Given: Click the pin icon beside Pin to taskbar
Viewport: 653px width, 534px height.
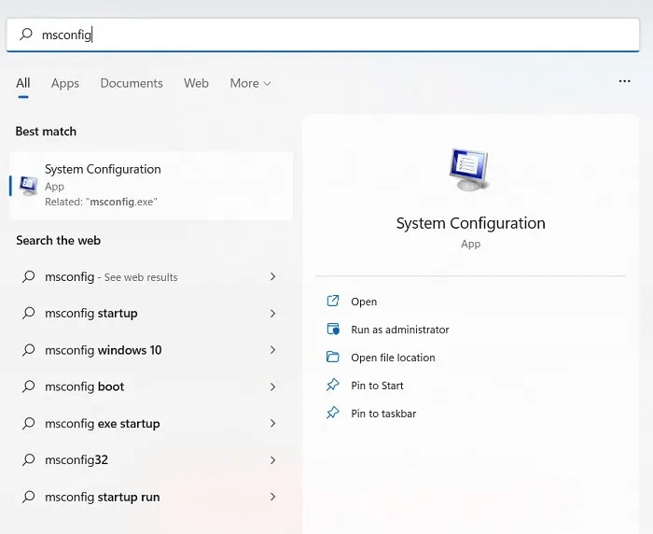Looking at the screenshot, I should coord(333,414).
